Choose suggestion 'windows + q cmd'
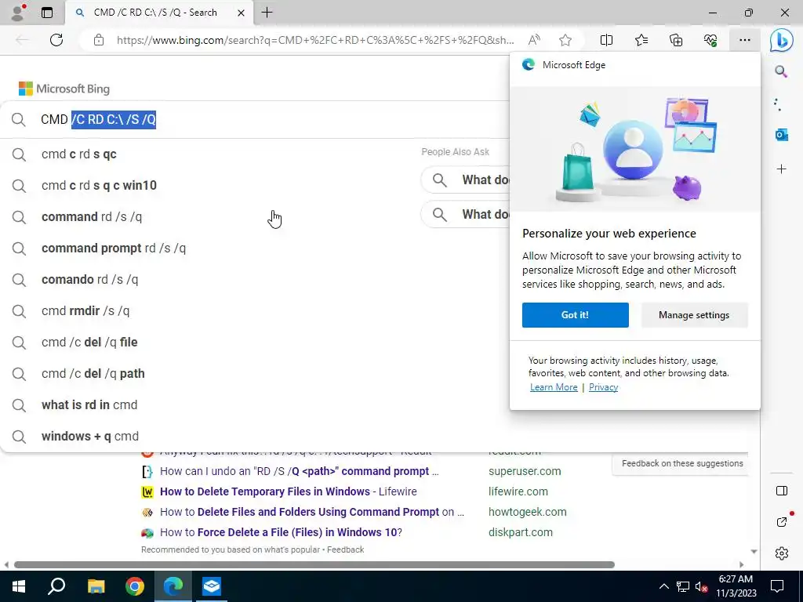 90,436
